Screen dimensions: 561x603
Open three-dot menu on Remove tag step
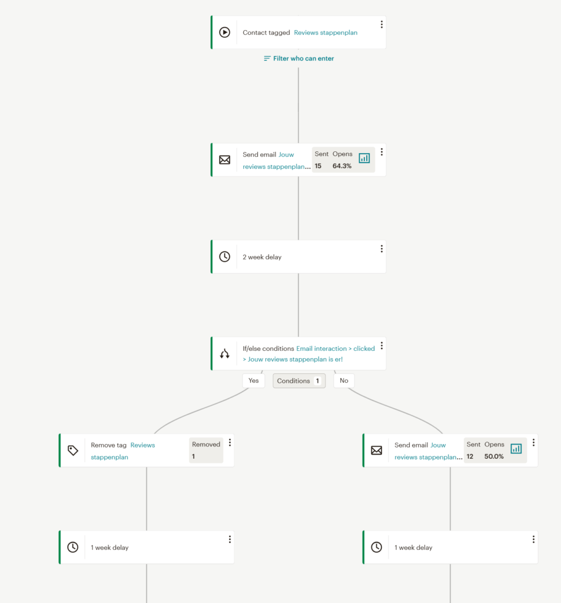click(230, 443)
